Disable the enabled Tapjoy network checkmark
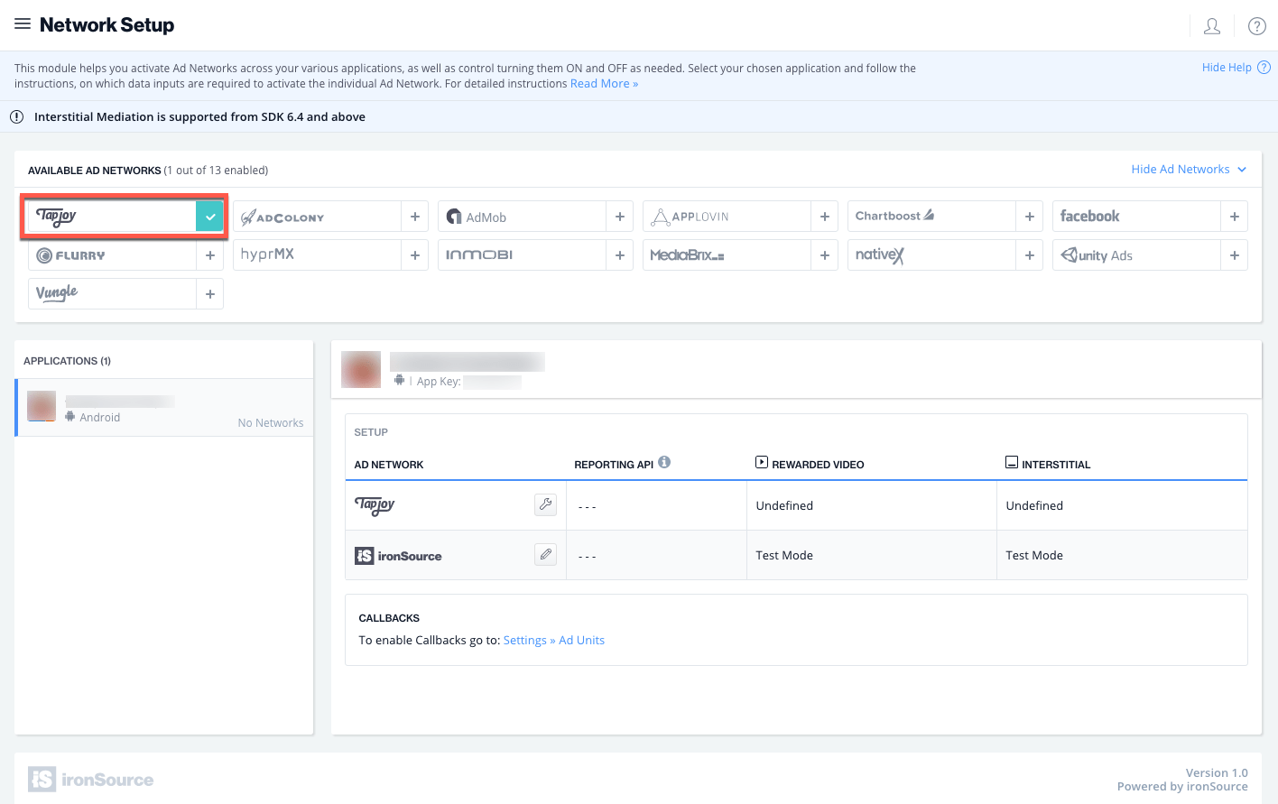 pos(209,217)
